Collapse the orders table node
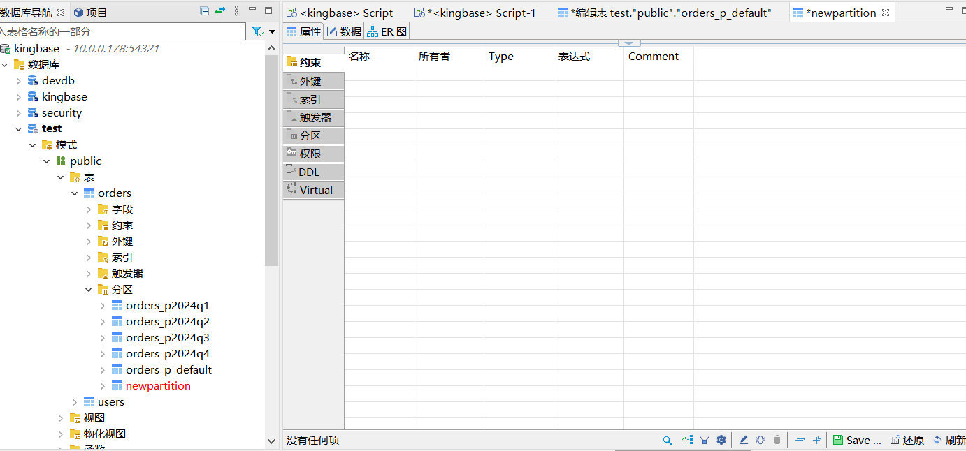The image size is (966, 451). point(75,193)
